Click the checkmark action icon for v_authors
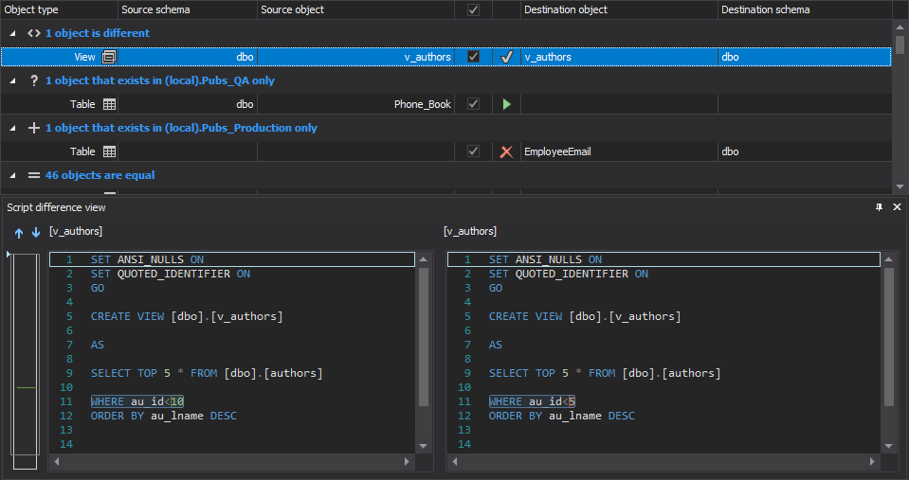Image resolution: width=909 pixels, height=480 pixels. coord(506,57)
